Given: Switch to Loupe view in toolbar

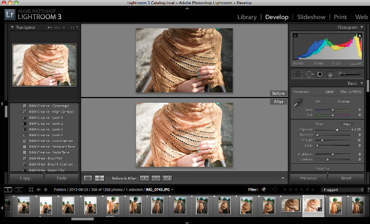Looking at the screenshot, I should click(x=87, y=178).
